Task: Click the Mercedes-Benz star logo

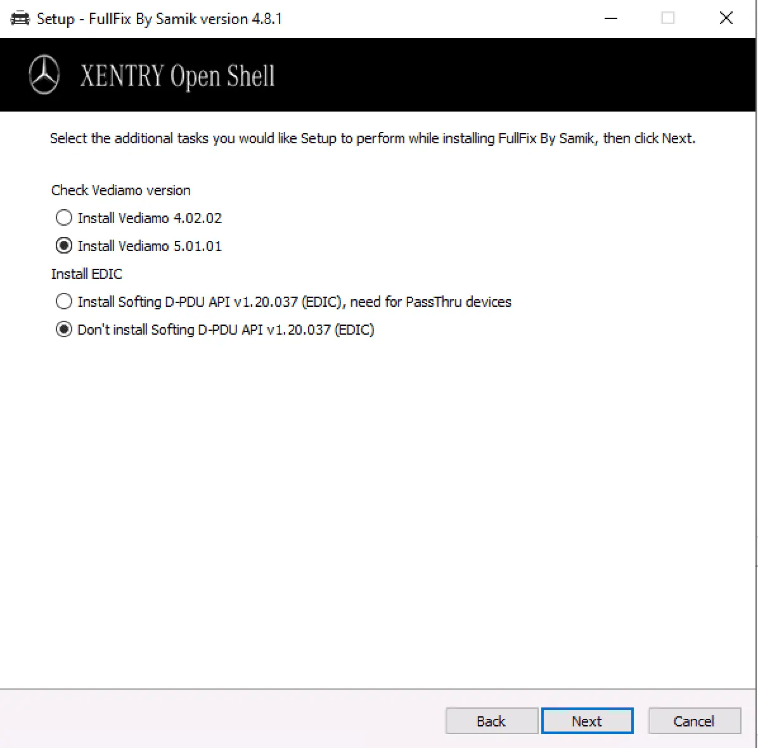Action: click(44, 75)
